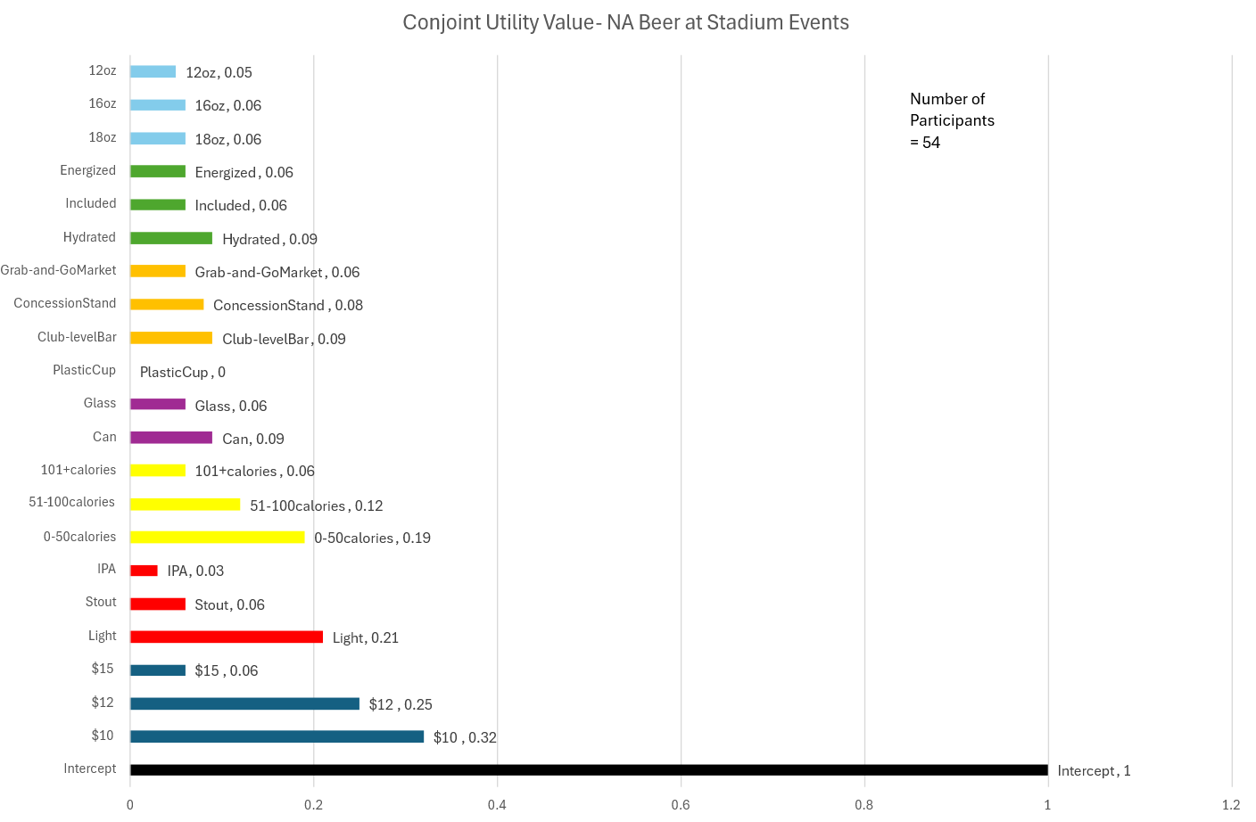
Task: Click the $15 dark blue bar
Action: (x=158, y=670)
